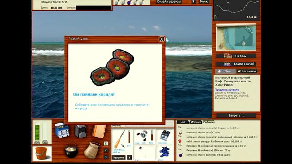
Task: Click the 14,3 m depth reading
Action: 252,17
